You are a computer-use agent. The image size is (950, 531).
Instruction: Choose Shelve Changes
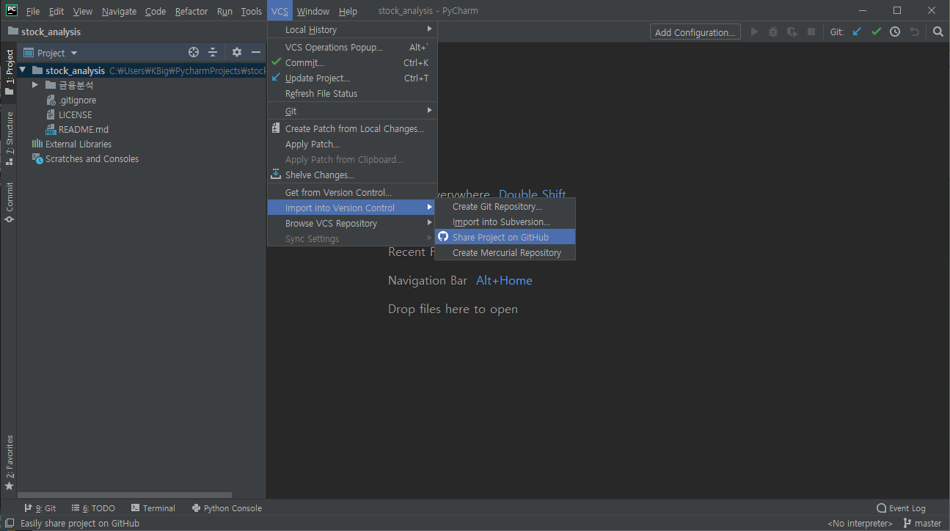pos(352,175)
